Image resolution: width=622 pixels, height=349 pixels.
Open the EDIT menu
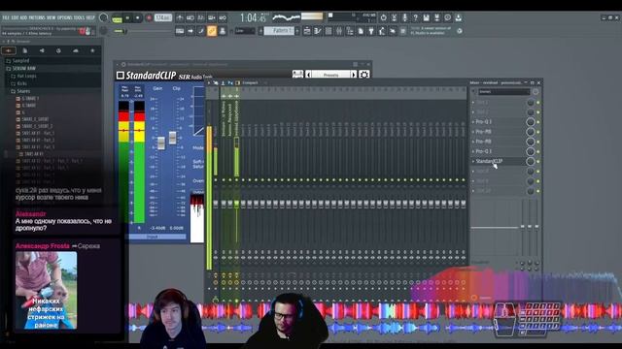16,17
